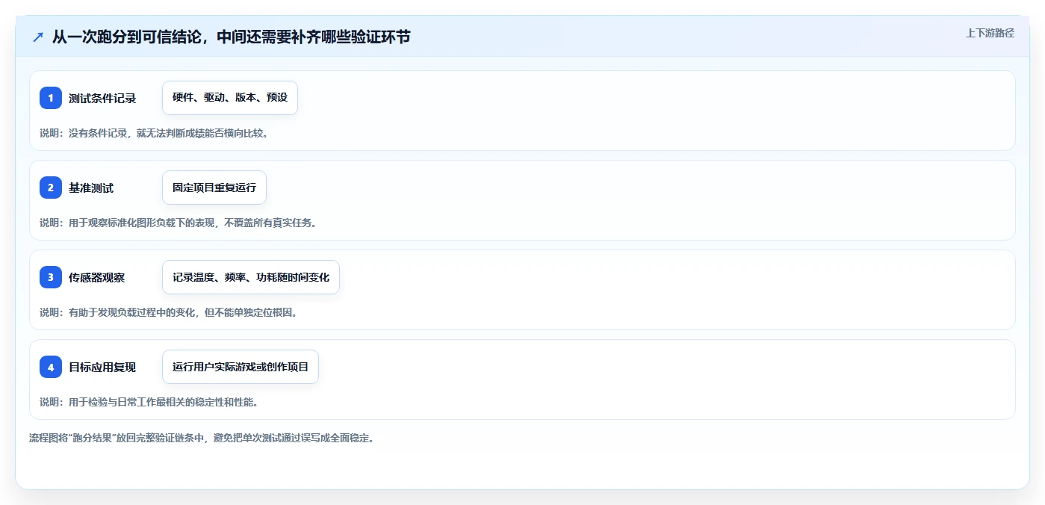1045x505 pixels.
Task: Click the footer caption starting 流程图将
Action: 202,438
